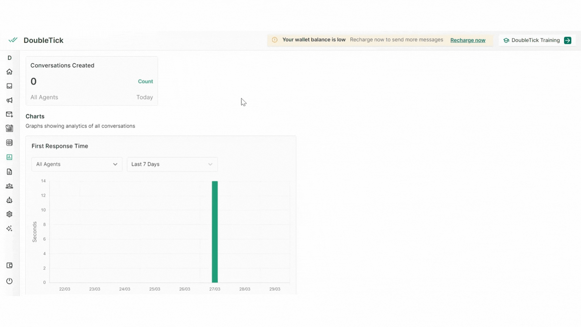Screen dimensions: 581x327
Task: Click the 27/03 green chart bar
Action: 215,232
